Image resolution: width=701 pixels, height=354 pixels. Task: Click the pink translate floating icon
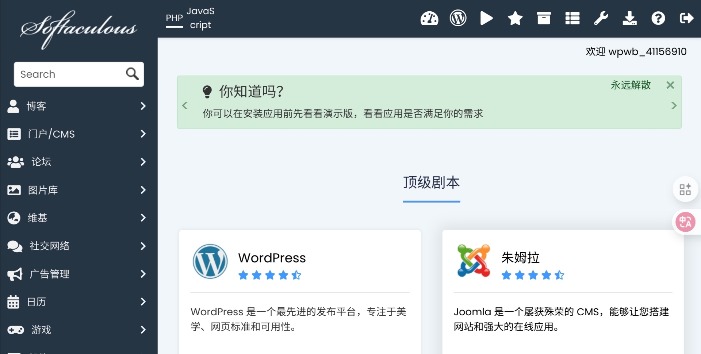coord(685,222)
